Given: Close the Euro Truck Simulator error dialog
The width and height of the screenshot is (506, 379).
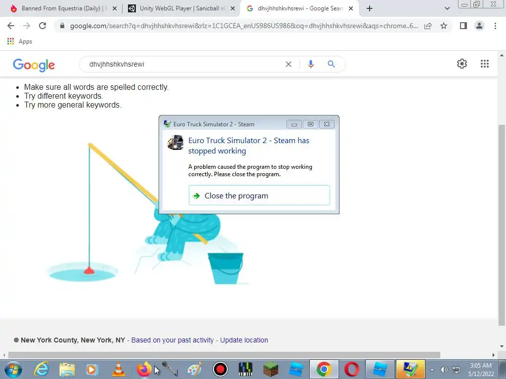Looking at the screenshot, I should [327, 124].
